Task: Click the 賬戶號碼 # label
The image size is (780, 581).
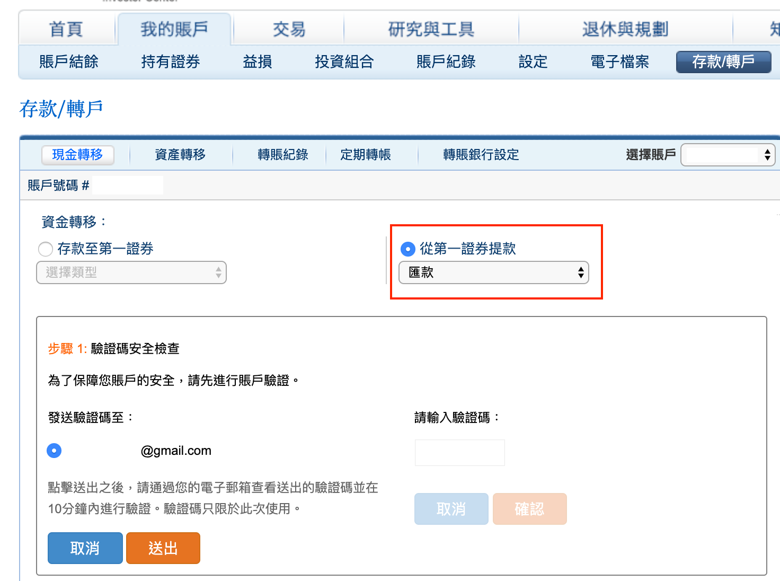Action: (x=58, y=186)
